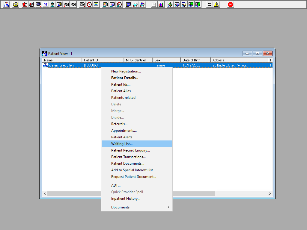307x230 pixels.
Task: Sort by the Name column header
Action: (62, 60)
